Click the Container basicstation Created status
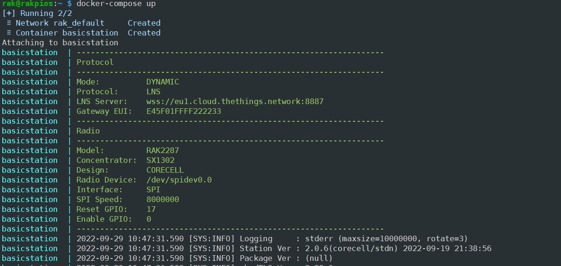 coord(144,33)
